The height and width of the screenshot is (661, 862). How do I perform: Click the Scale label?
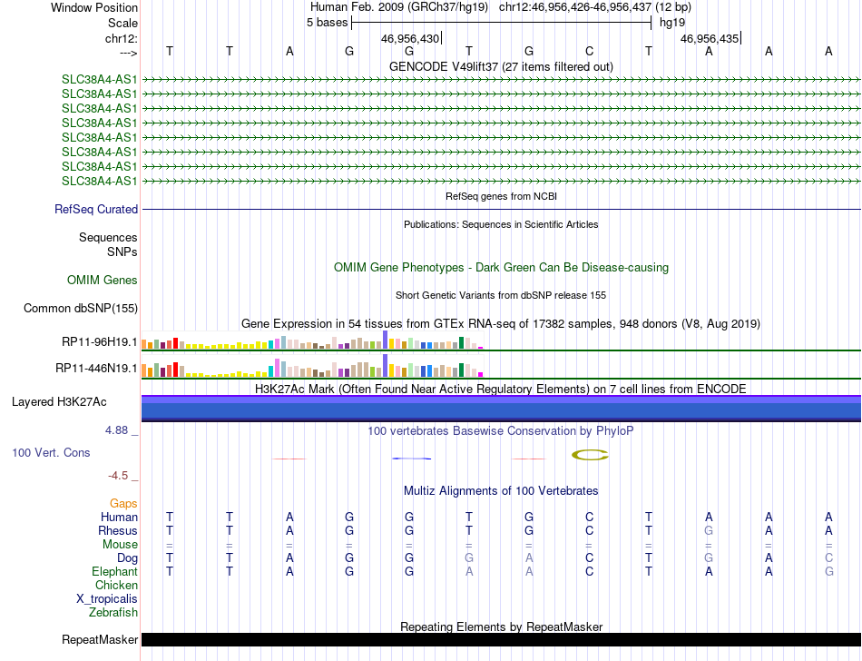point(123,23)
